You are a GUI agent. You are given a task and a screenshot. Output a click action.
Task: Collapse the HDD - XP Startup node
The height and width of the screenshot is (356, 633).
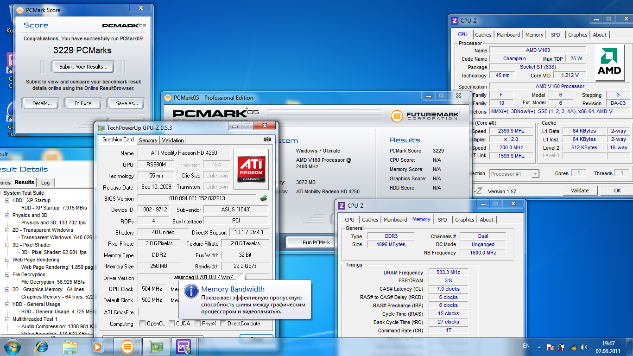(8, 200)
